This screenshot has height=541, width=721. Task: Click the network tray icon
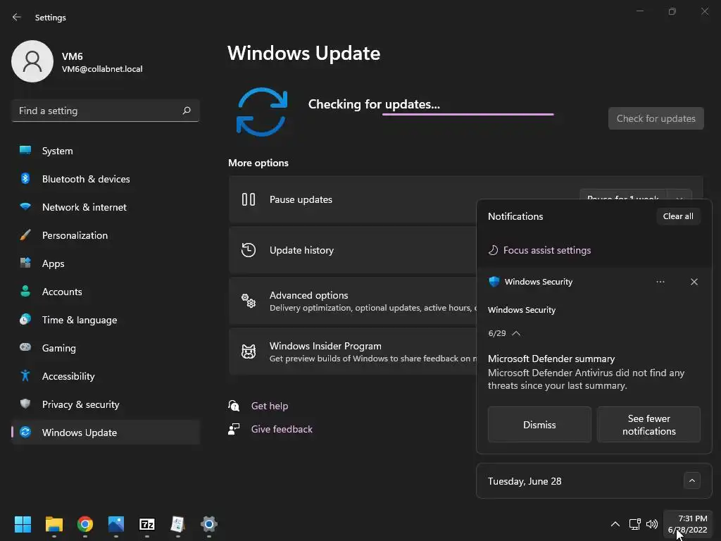click(635, 524)
